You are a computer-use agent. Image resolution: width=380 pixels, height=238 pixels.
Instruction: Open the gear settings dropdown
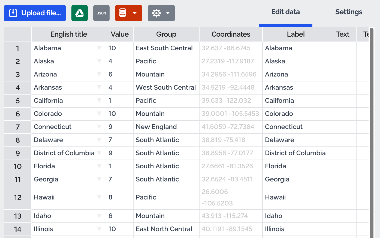coord(161,13)
